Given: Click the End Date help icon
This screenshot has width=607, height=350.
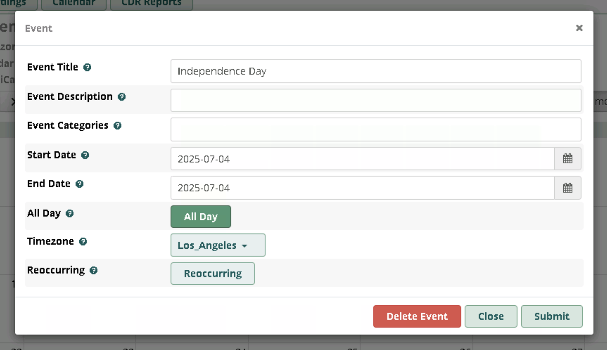Looking at the screenshot, I should click(x=80, y=184).
